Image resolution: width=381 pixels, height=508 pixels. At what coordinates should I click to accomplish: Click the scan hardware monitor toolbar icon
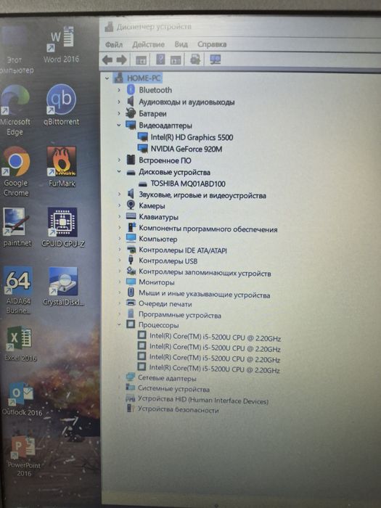pyautogui.click(x=215, y=60)
